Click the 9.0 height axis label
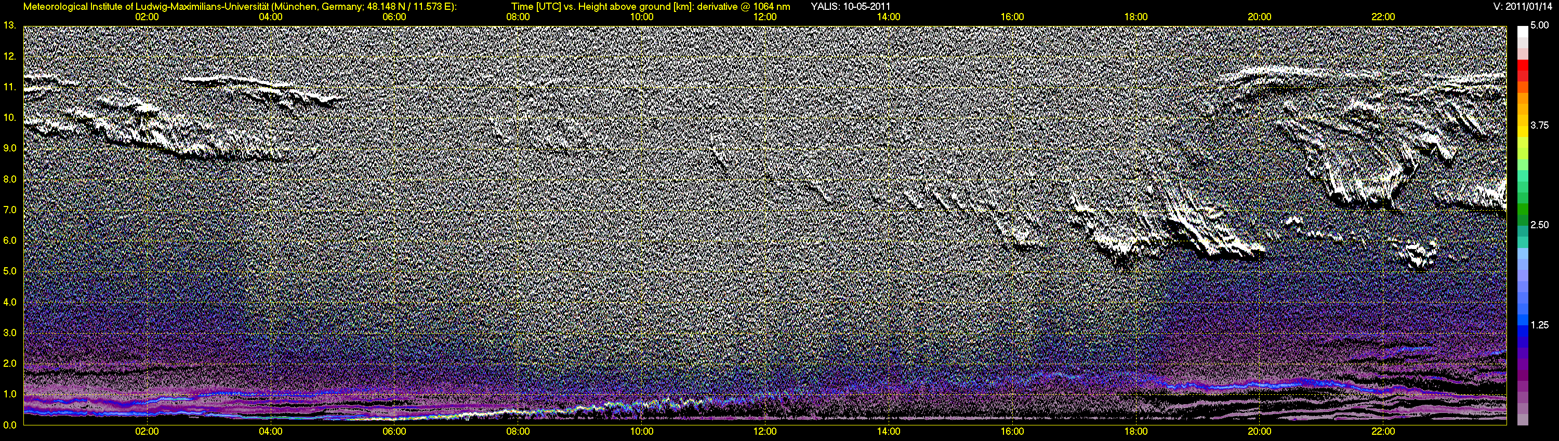This screenshot has height=441, width=1559. [x=10, y=148]
